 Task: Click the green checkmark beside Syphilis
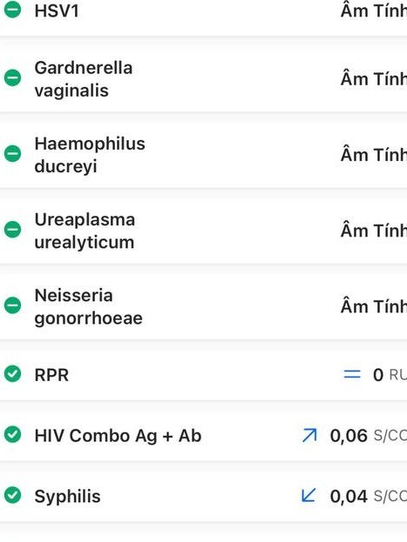click(x=12, y=495)
